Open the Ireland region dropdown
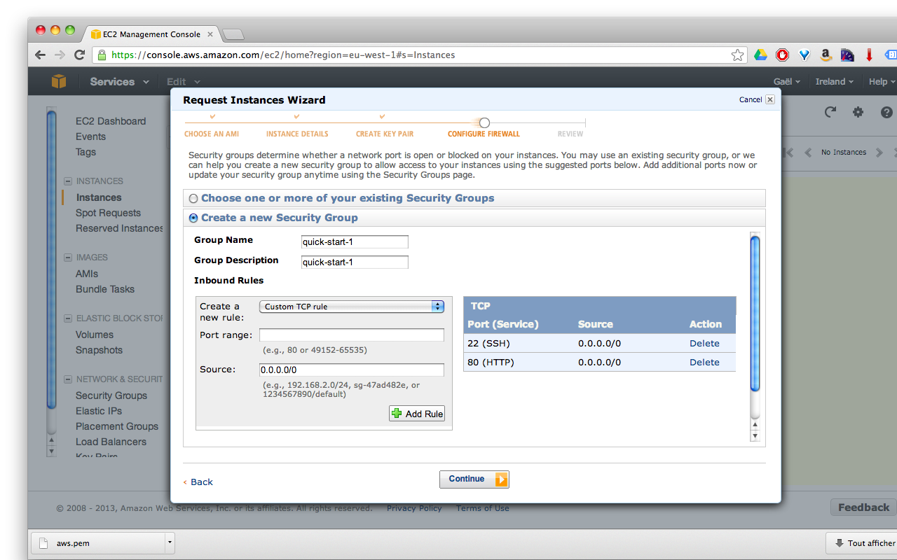The width and height of the screenshot is (897, 560). pyautogui.click(x=834, y=81)
